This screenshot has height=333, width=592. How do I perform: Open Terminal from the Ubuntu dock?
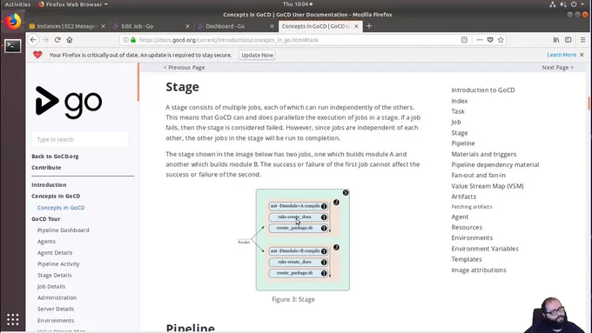(13, 46)
